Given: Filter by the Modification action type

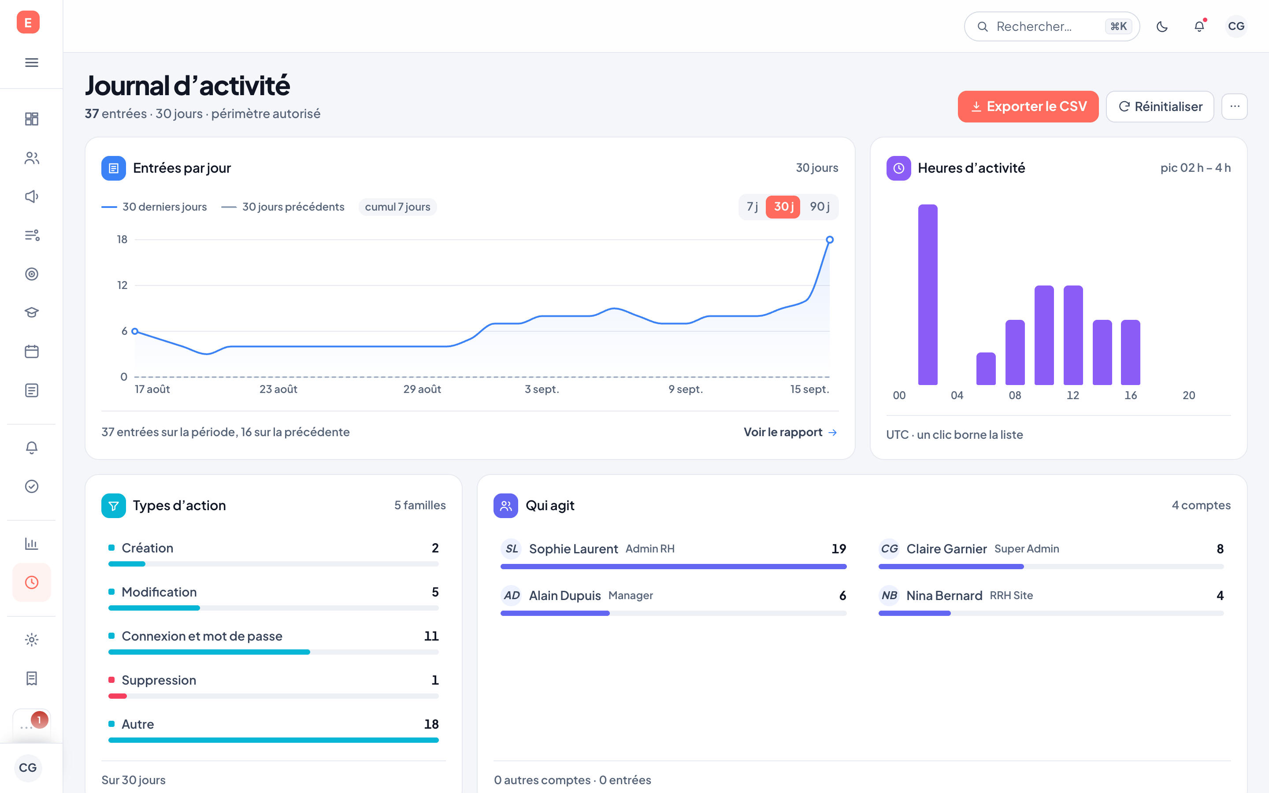Looking at the screenshot, I should pyautogui.click(x=273, y=597).
